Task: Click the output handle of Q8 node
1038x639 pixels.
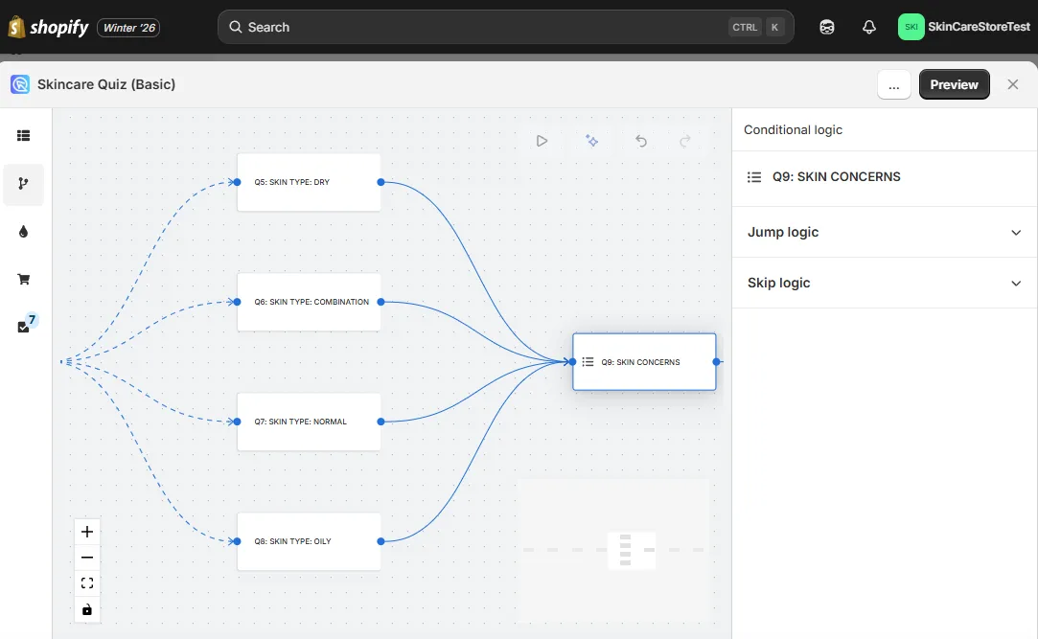Action: tap(381, 541)
